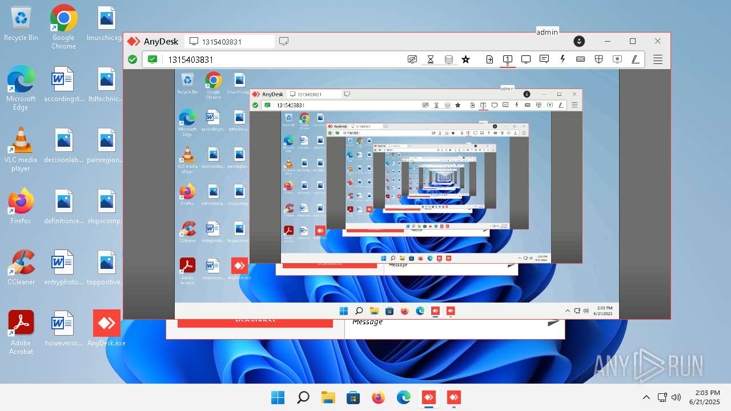Open Google Chrome desktop shortcut
Image resolution: width=731 pixels, height=411 pixels.
[63, 27]
